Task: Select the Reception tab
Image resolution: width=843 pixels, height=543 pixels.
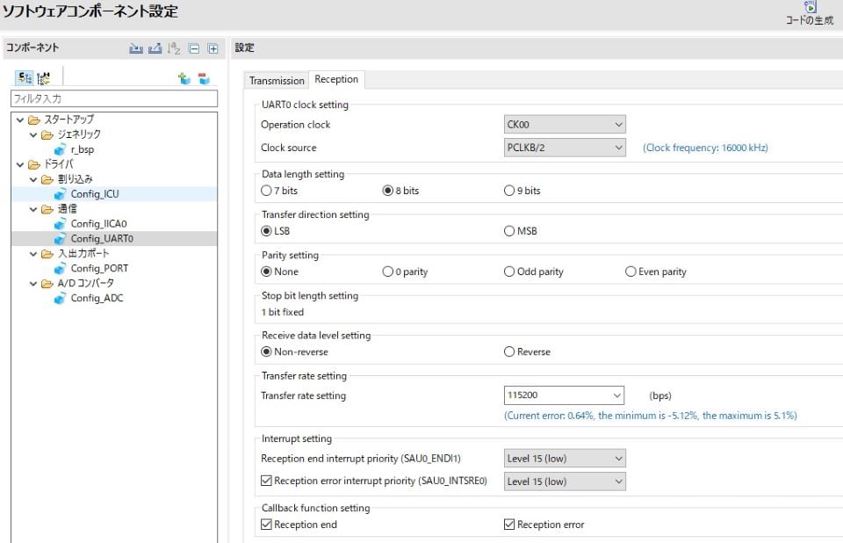Action: [x=336, y=80]
